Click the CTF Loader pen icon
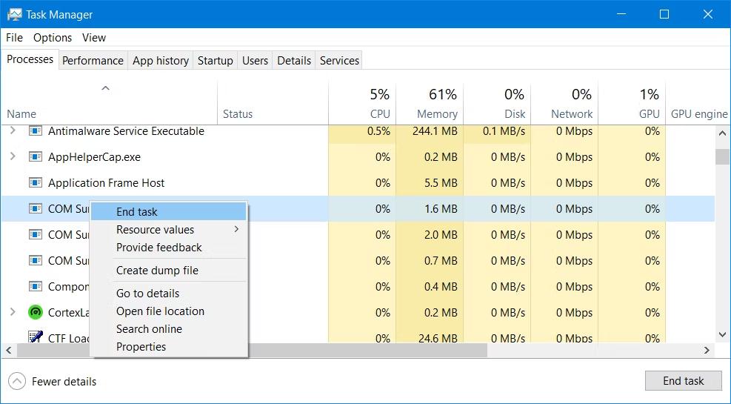The height and width of the screenshot is (404, 731). (x=36, y=338)
